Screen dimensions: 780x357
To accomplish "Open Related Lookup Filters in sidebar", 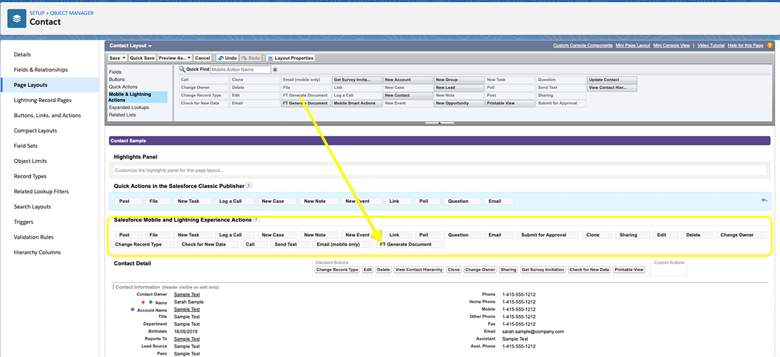I will pyautogui.click(x=42, y=191).
